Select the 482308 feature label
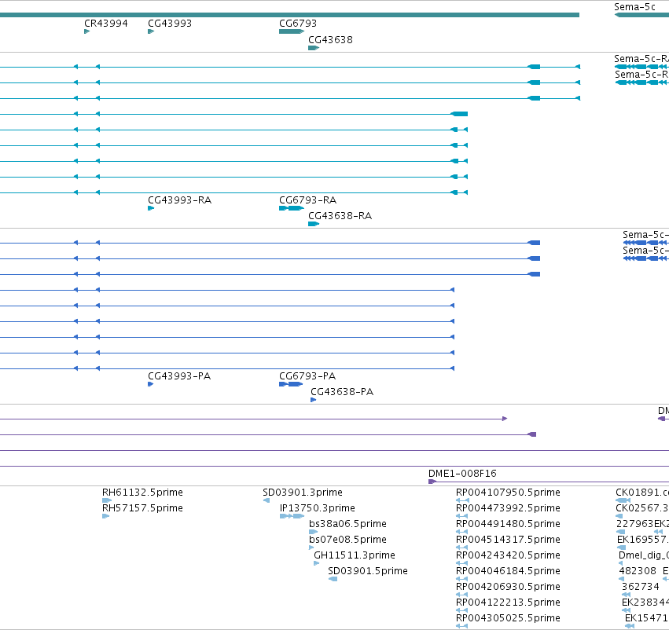 click(x=638, y=571)
